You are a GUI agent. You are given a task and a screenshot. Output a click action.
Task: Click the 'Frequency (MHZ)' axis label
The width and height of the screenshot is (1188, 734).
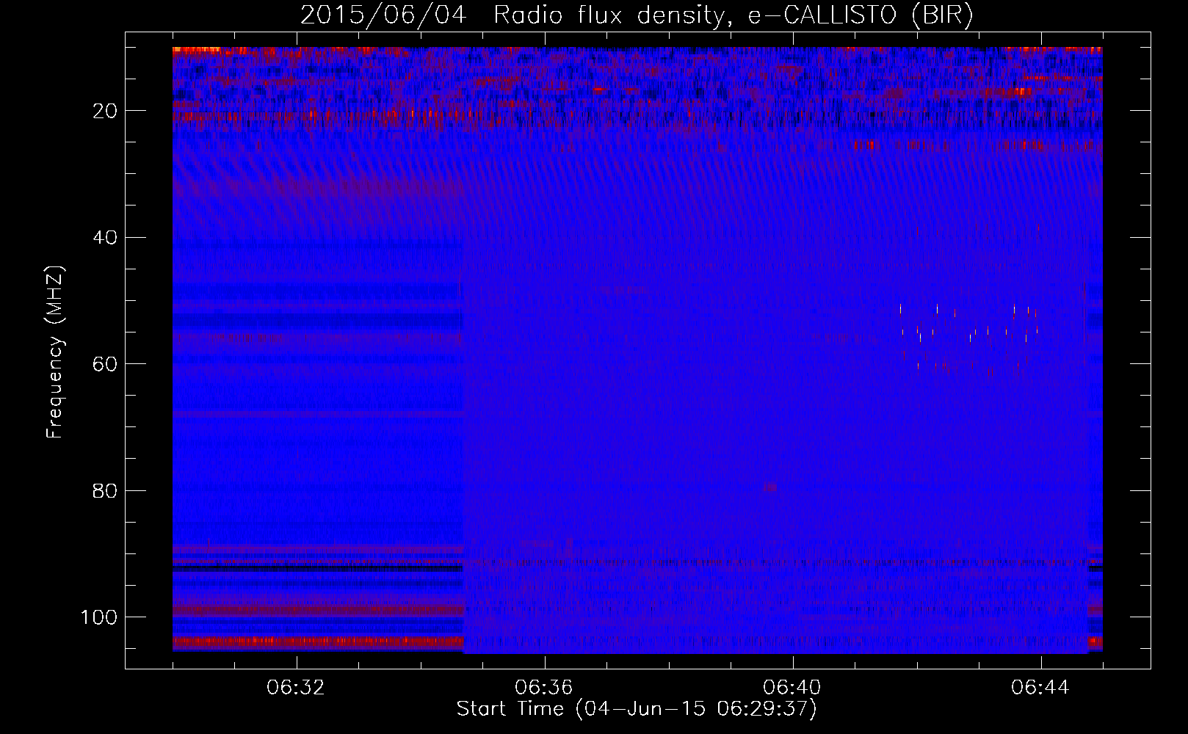click(55, 352)
